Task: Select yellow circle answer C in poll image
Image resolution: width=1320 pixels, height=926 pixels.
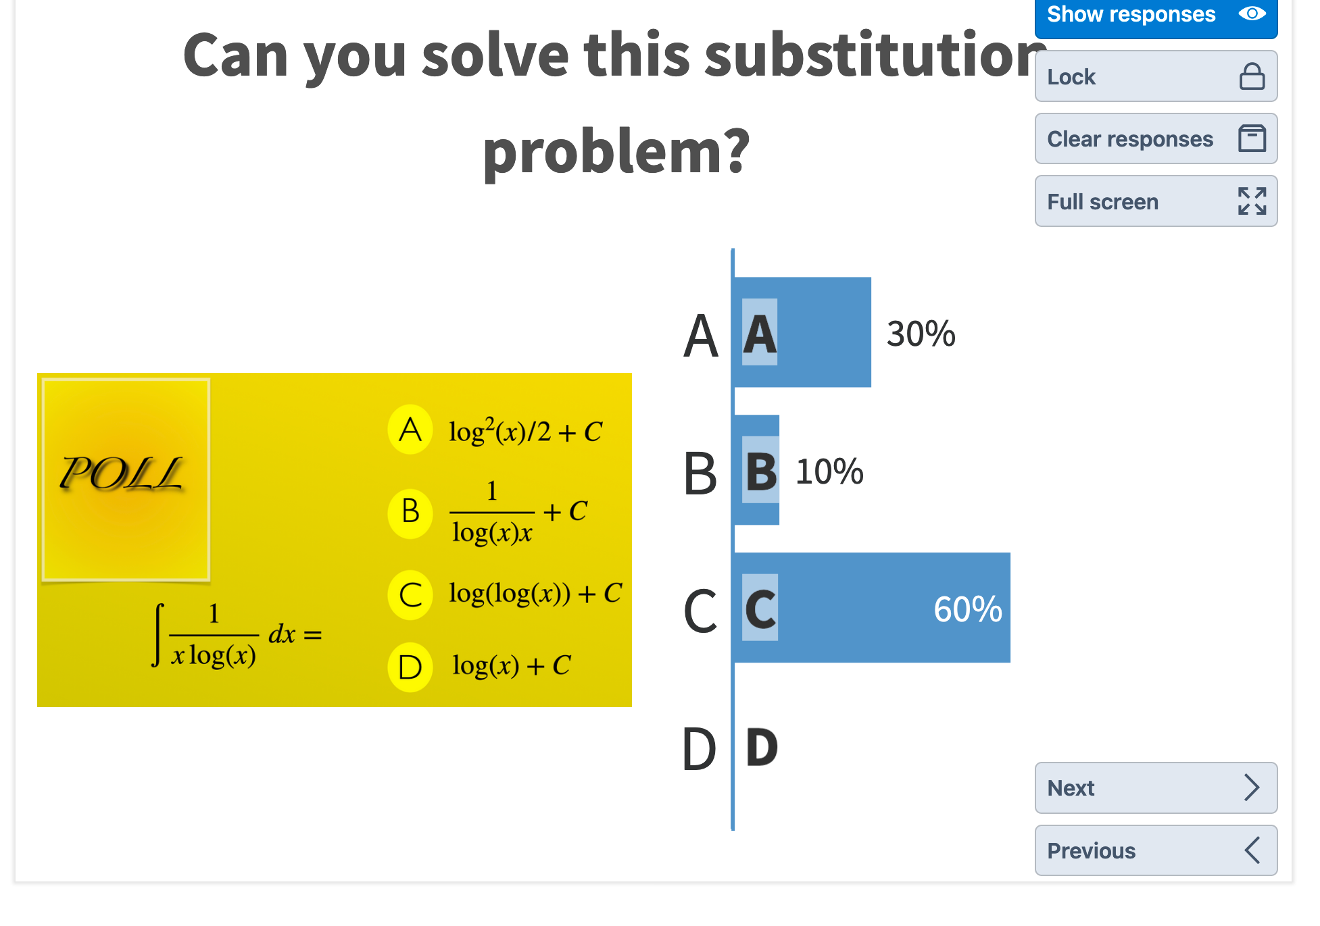Action: pos(410,595)
